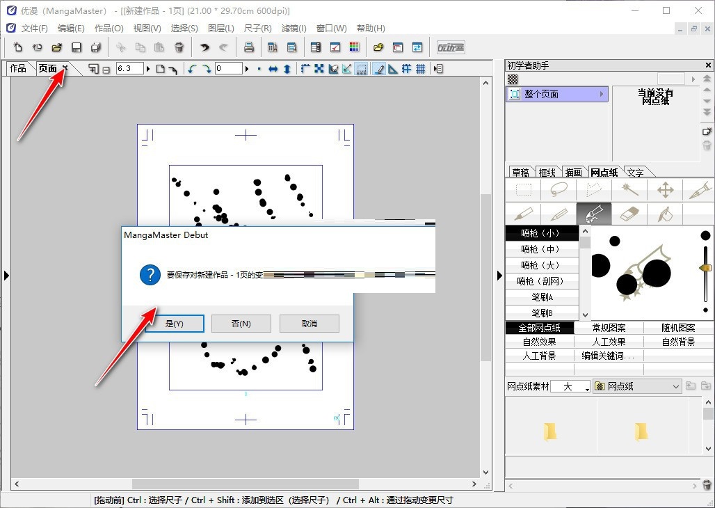
Task: Collapse the right panel using its edge arrow
Action: point(500,275)
